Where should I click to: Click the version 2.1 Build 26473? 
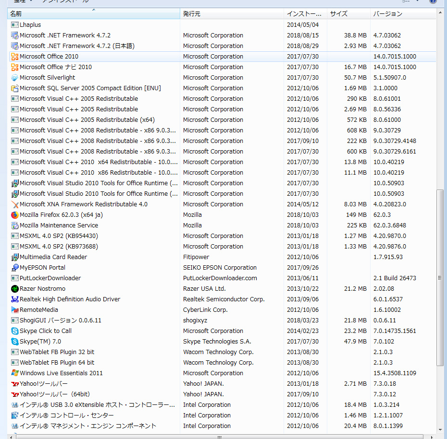pyautogui.click(x=395, y=278)
